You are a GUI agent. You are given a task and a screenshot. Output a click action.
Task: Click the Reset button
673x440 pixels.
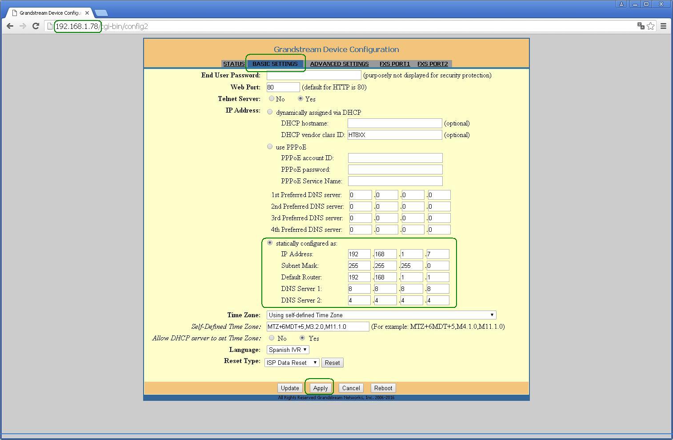click(332, 363)
